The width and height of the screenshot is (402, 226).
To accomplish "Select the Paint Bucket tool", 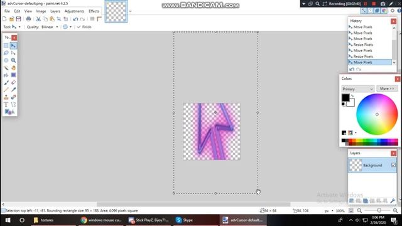I will (x=6, y=75).
